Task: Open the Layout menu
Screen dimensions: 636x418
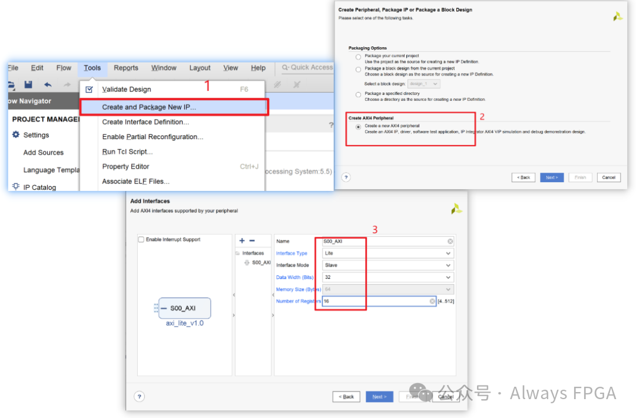Action: (200, 68)
